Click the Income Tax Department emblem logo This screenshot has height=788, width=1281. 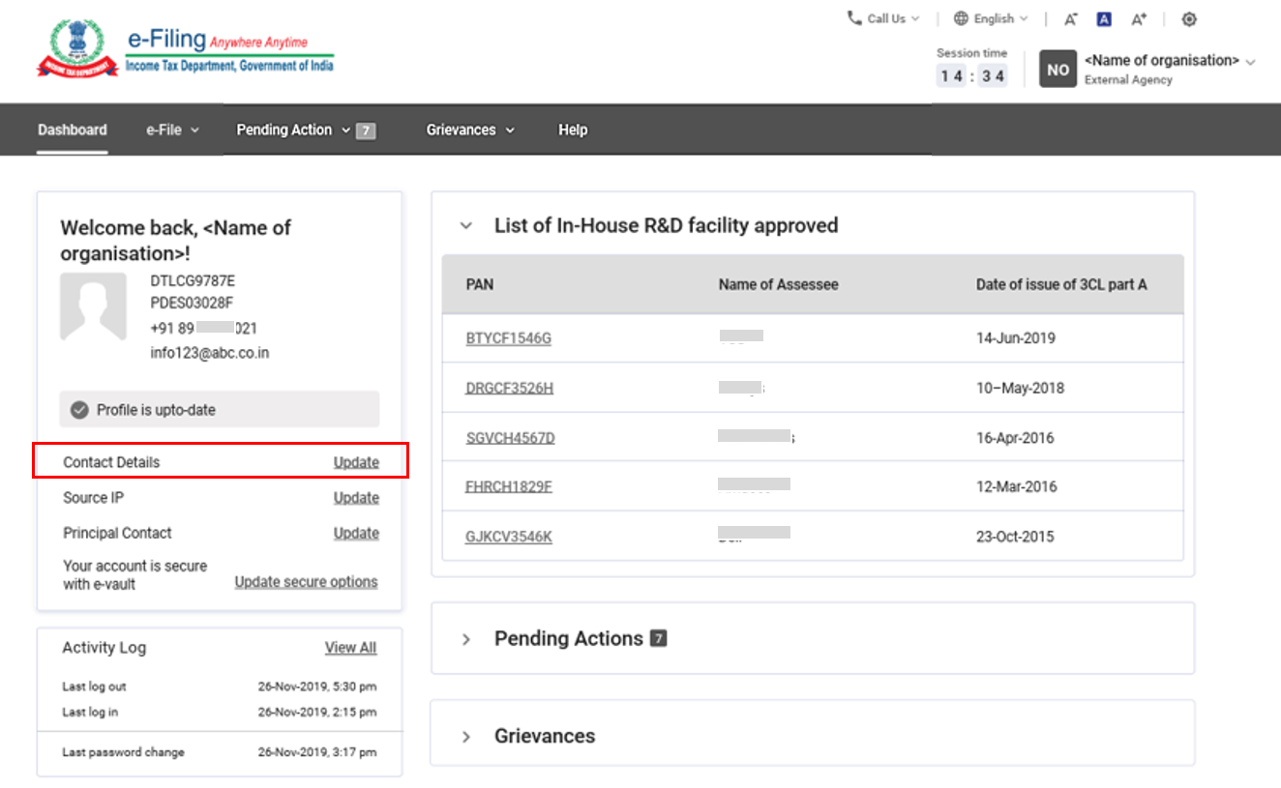(77, 48)
